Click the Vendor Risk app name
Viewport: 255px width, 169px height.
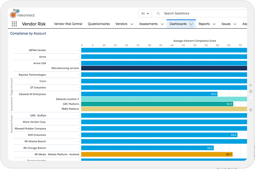(x=34, y=24)
